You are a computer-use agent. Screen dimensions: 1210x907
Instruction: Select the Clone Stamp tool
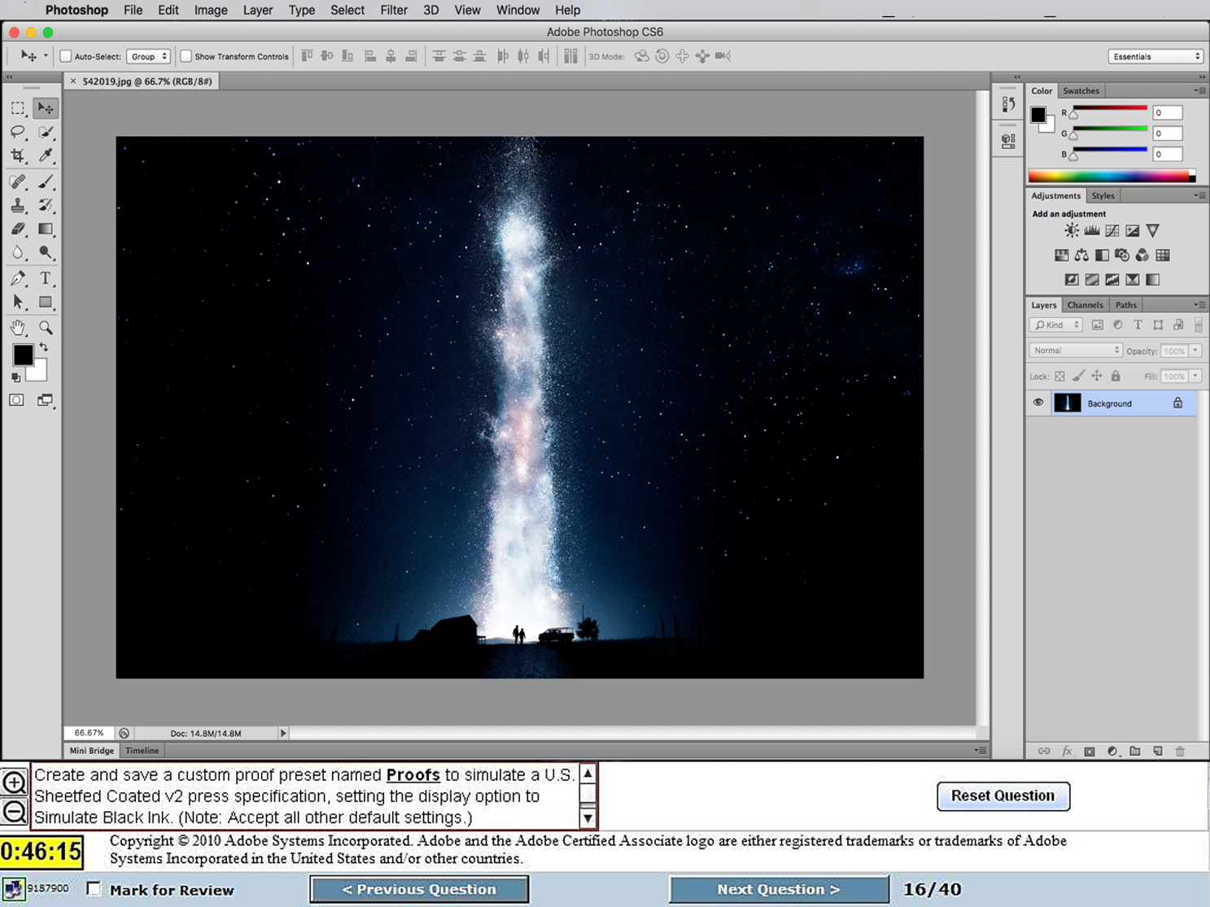pos(18,206)
